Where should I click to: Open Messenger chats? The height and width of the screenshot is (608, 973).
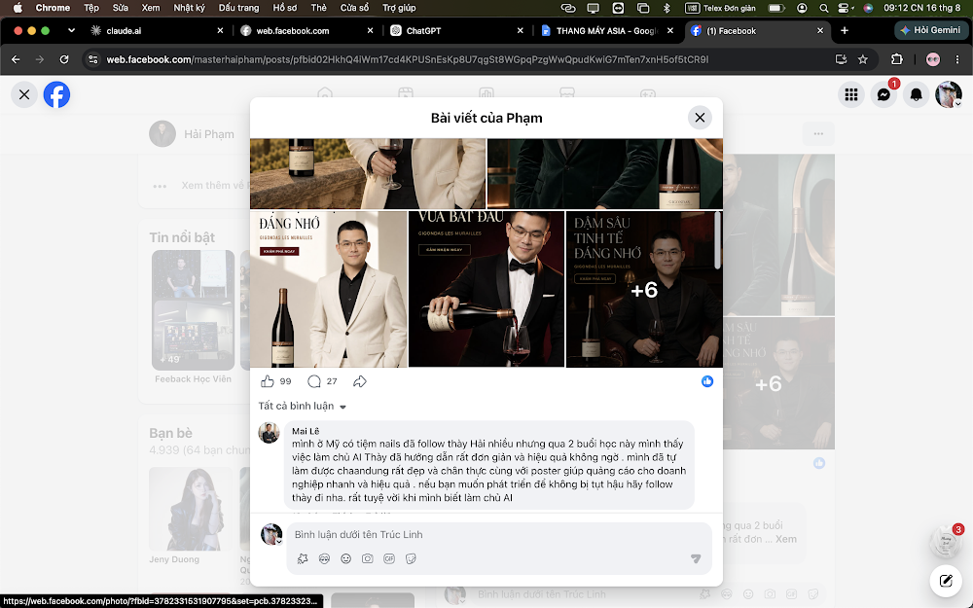[x=883, y=94]
